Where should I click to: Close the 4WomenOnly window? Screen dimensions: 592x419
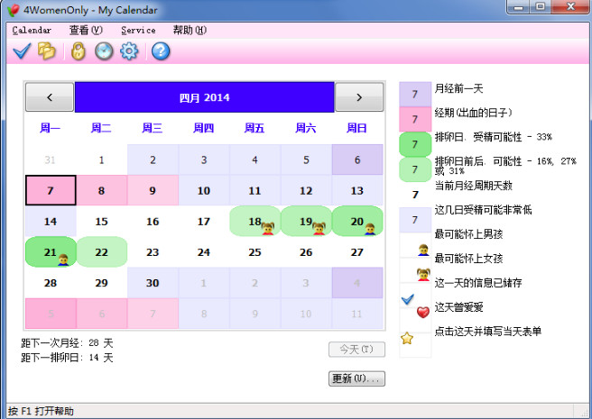[571, 7]
